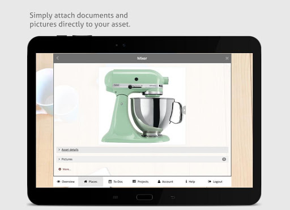Log out via the Logout button
This screenshot has width=290, height=210.
215,182
